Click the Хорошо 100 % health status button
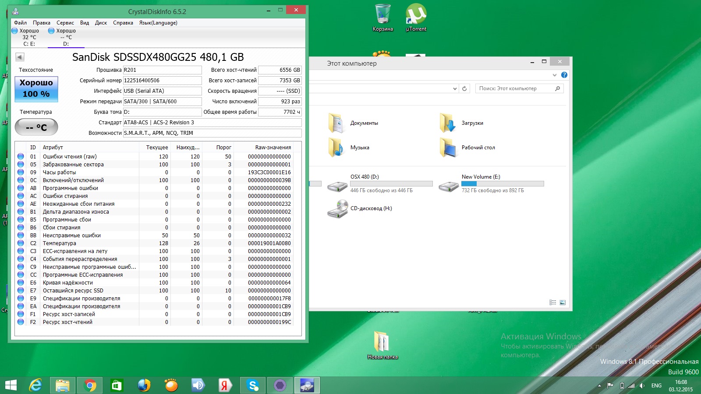 click(36, 88)
